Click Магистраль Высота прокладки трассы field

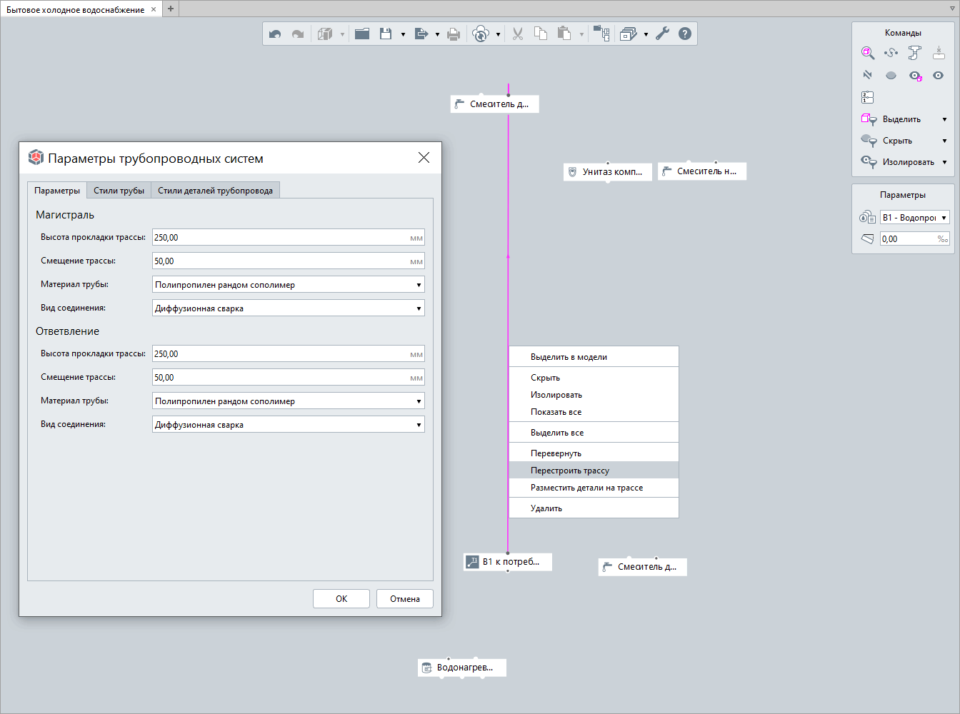pos(289,237)
